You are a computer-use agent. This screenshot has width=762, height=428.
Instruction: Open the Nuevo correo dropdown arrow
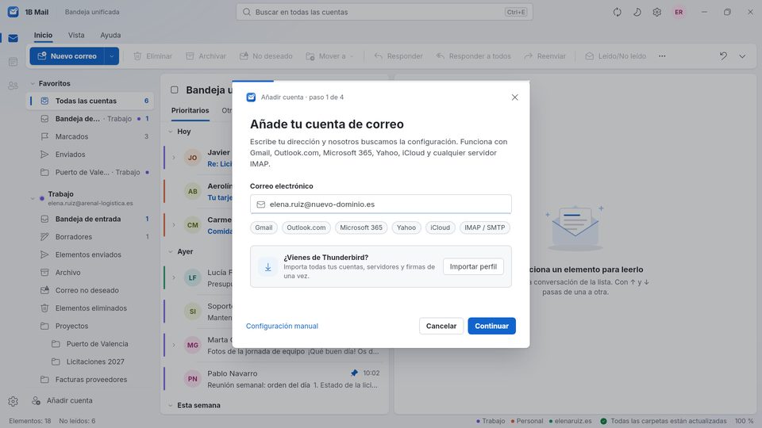coord(112,56)
